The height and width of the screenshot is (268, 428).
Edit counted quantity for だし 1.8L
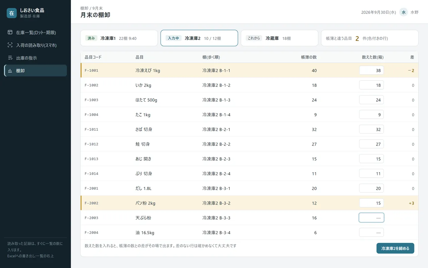(371, 188)
